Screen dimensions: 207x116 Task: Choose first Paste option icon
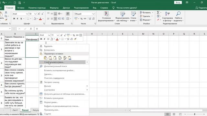pyautogui.click(x=45, y=58)
